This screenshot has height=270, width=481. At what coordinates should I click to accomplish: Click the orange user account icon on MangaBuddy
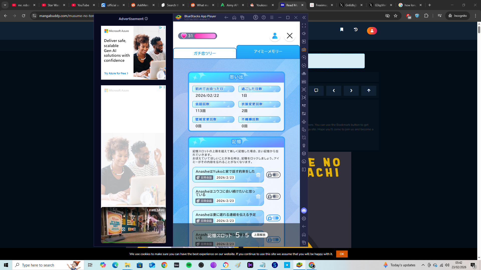click(x=372, y=31)
